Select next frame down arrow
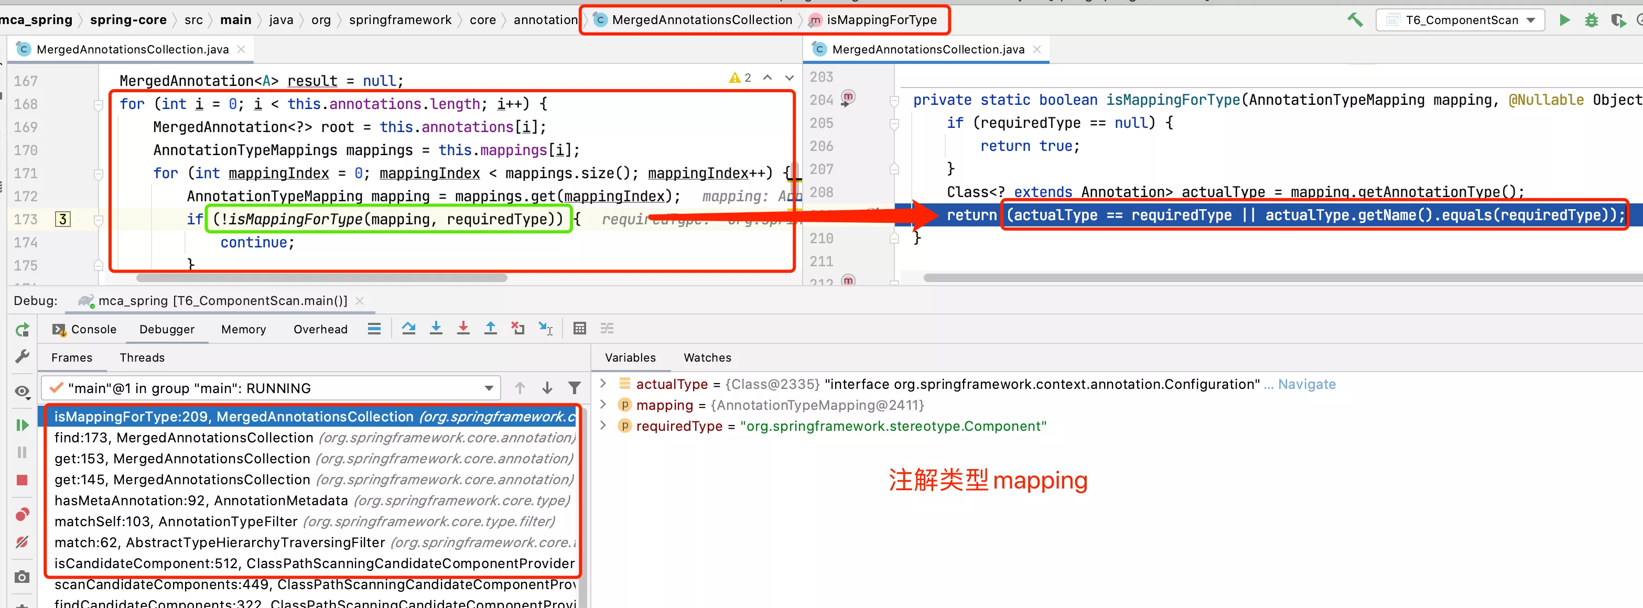This screenshot has width=1643, height=608. click(x=547, y=388)
